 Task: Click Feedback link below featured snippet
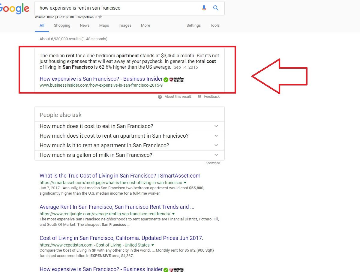click(x=212, y=97)
